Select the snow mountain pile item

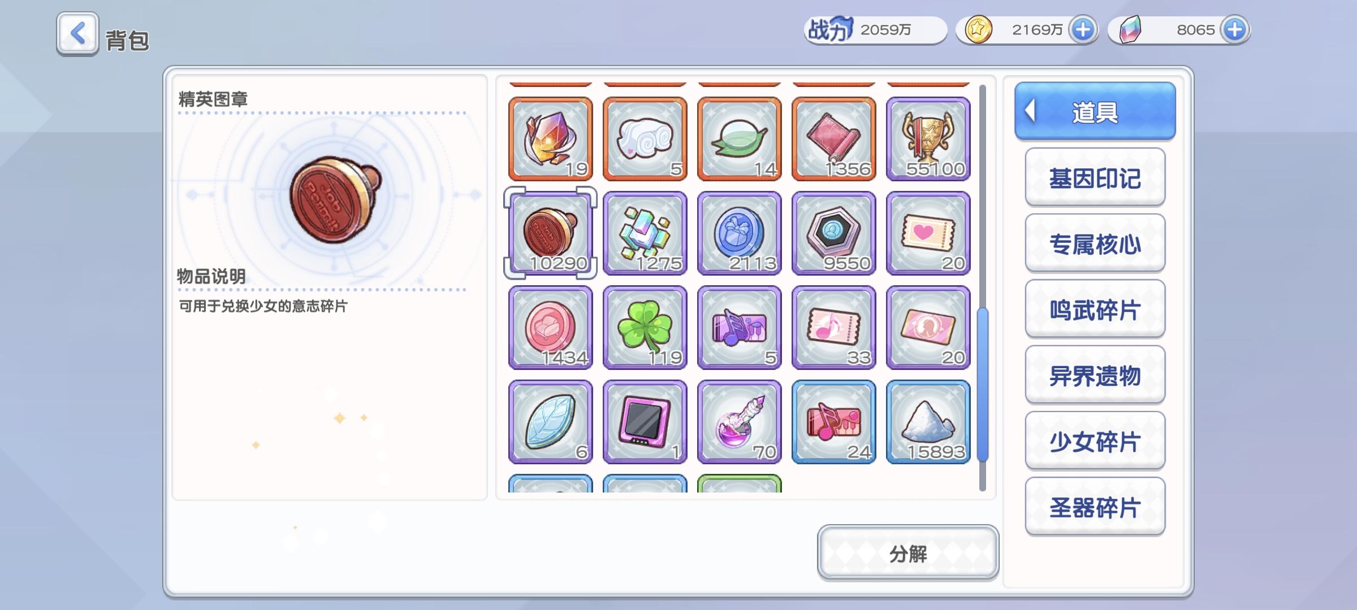(x=928, y=422)
